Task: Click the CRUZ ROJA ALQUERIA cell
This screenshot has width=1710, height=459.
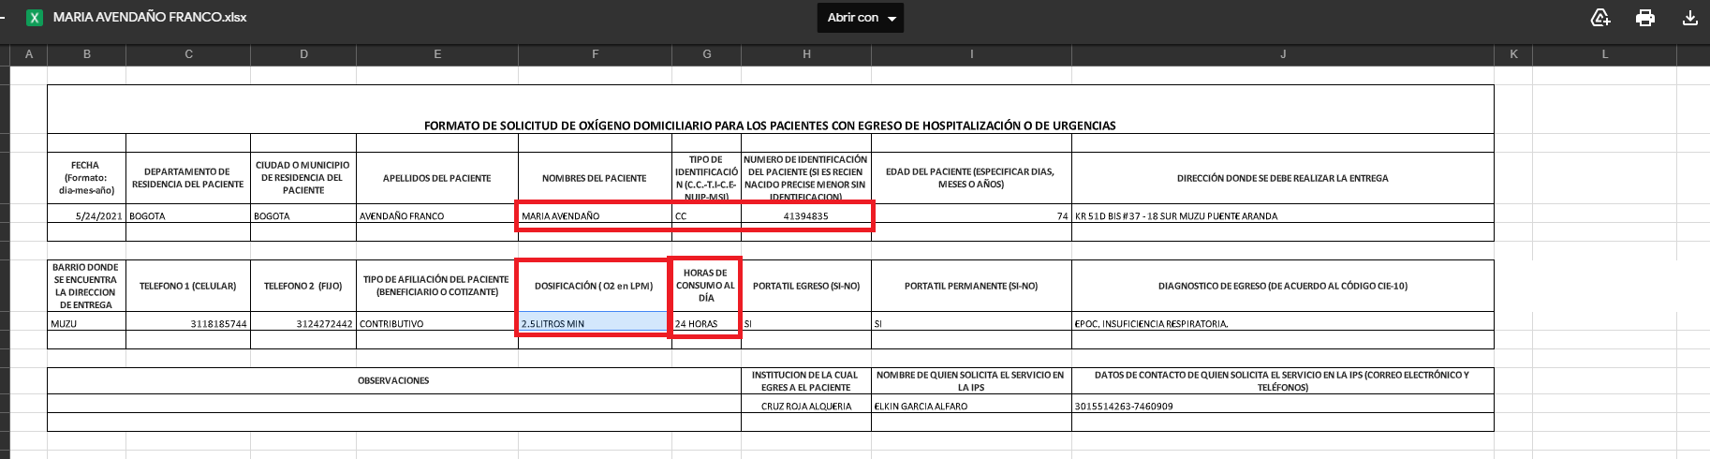Action: 806,406
